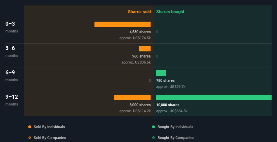Click the 3–6 months orange sold bar
The height and width of the screenshot is (142, 277).
144,49
